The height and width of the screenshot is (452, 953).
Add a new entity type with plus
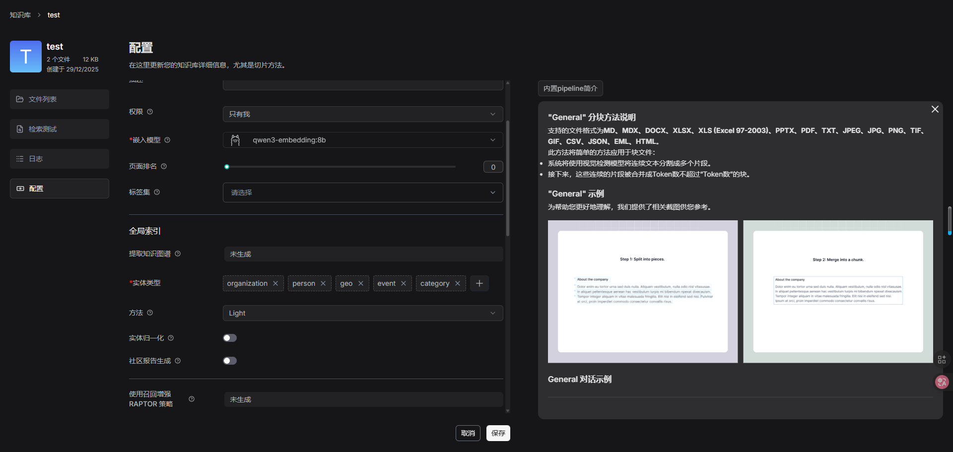coord(479,283)
